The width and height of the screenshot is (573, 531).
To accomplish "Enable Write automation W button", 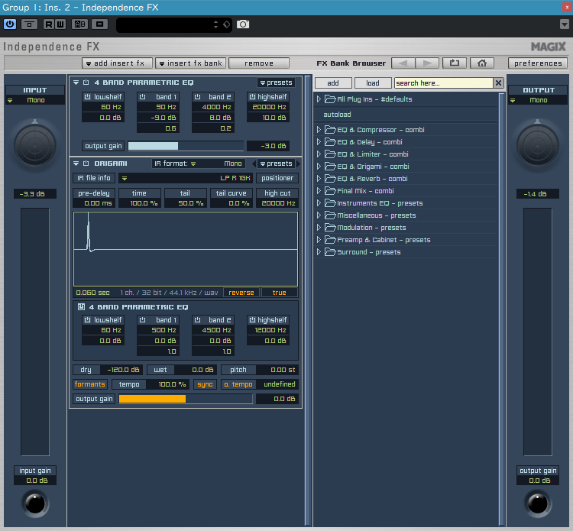I will 60,24.
